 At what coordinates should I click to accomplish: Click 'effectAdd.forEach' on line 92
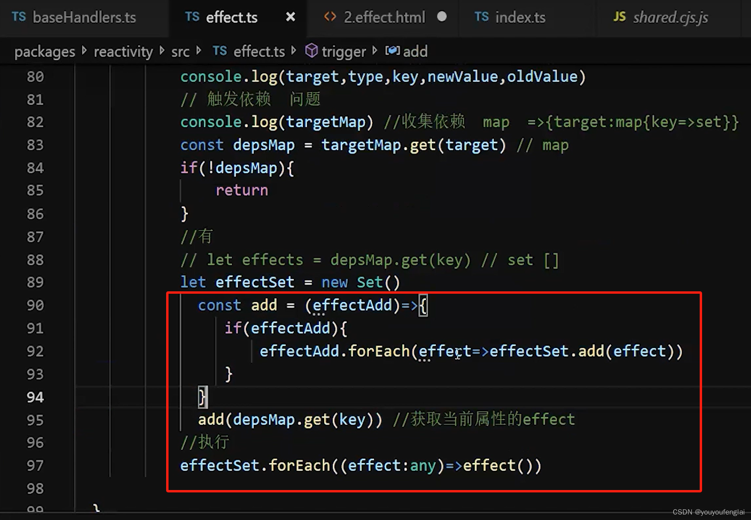coord(335,351)
